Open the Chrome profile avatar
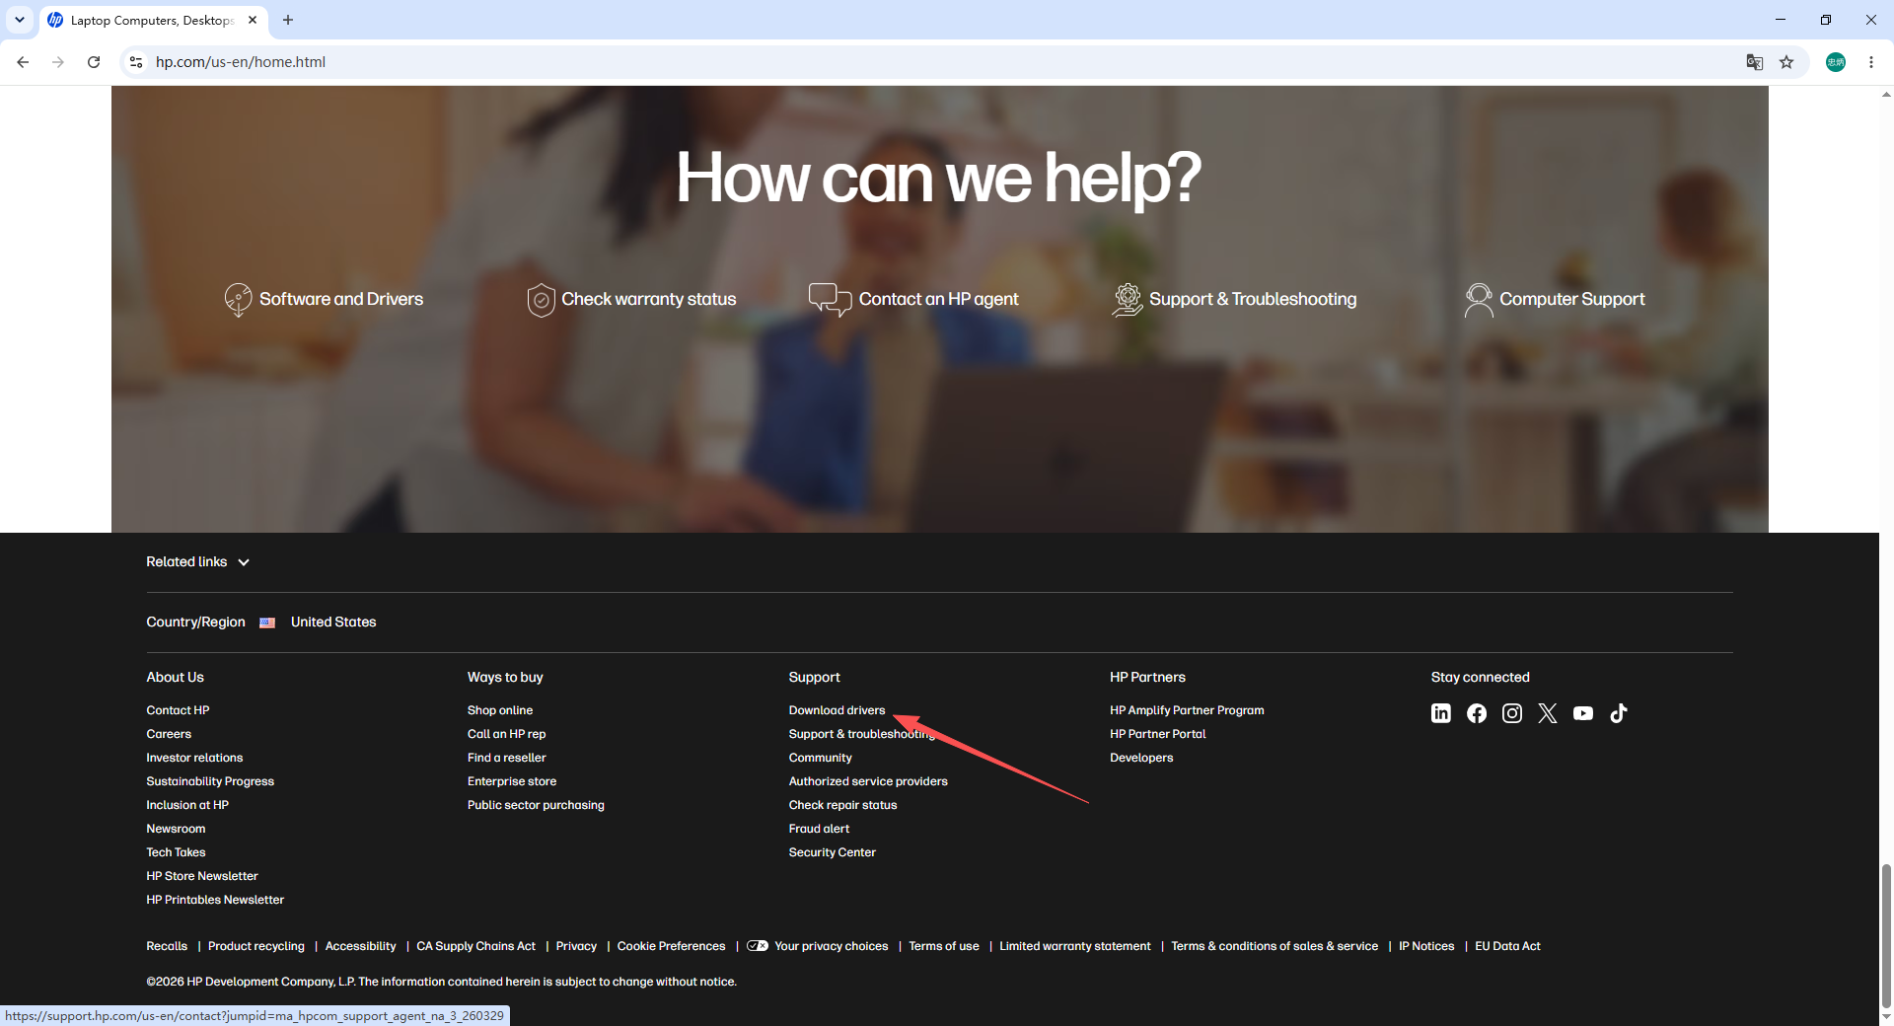This screenshot has height=1026, width=1894. point(1835,62)
